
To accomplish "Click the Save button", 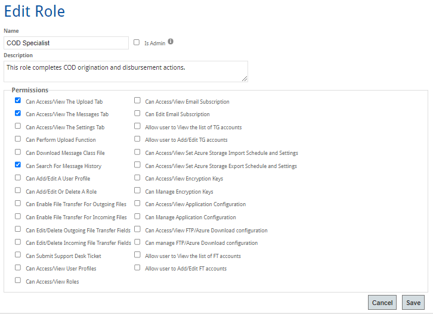I will [x=413, y=303].
